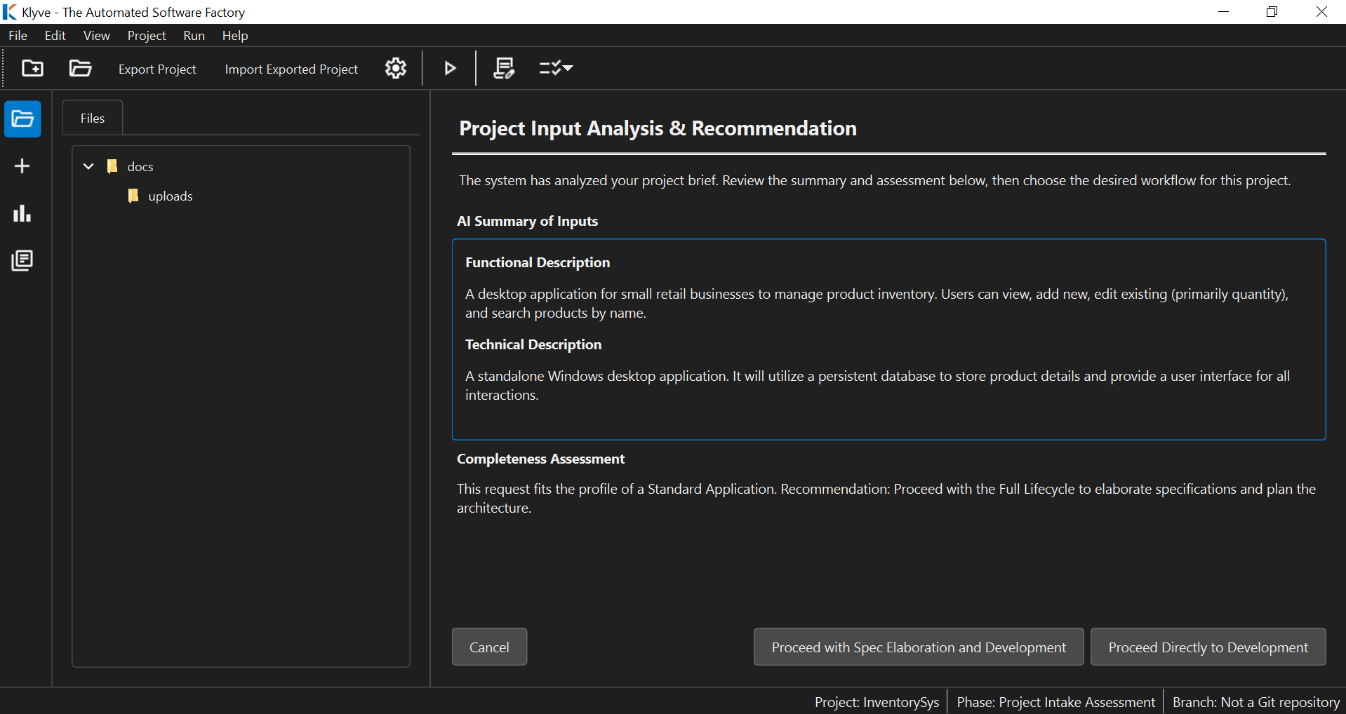Screen dimensions: 1346x714
Task: Select the blue Files sidebar icon
Action: tap(22, 119)
